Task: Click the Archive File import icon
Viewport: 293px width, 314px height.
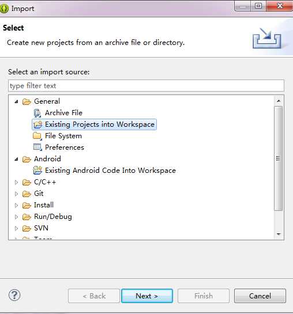Action: tap(37, 113)
